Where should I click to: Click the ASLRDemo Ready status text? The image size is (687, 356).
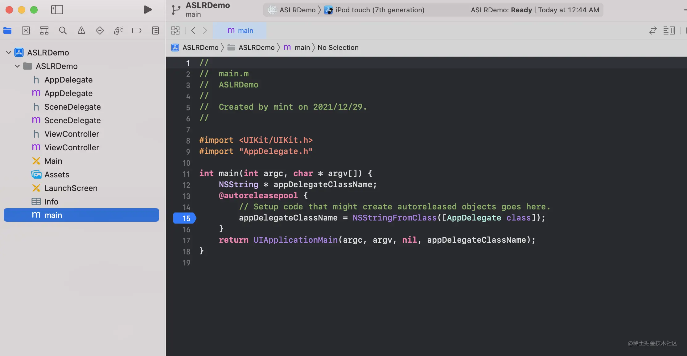(535, 10)
